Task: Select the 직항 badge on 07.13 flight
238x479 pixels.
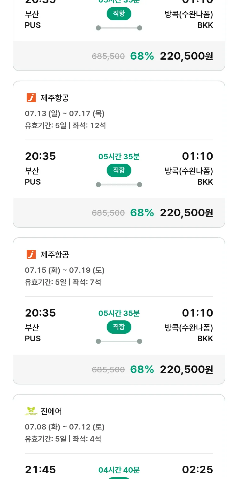Action: click(x=119, y=170)
